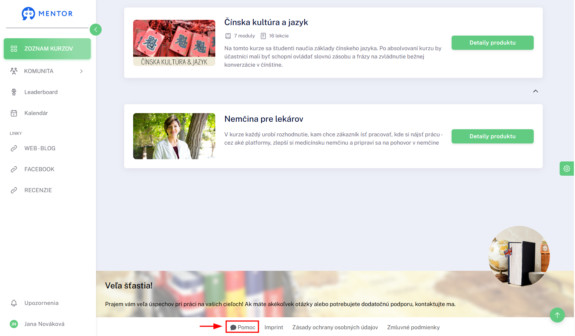The width and height of the screenshot is (575, 336).
Task: Click the calendar icon beside Kalendár
Action: pyautogui.click(x=14, y=113)
